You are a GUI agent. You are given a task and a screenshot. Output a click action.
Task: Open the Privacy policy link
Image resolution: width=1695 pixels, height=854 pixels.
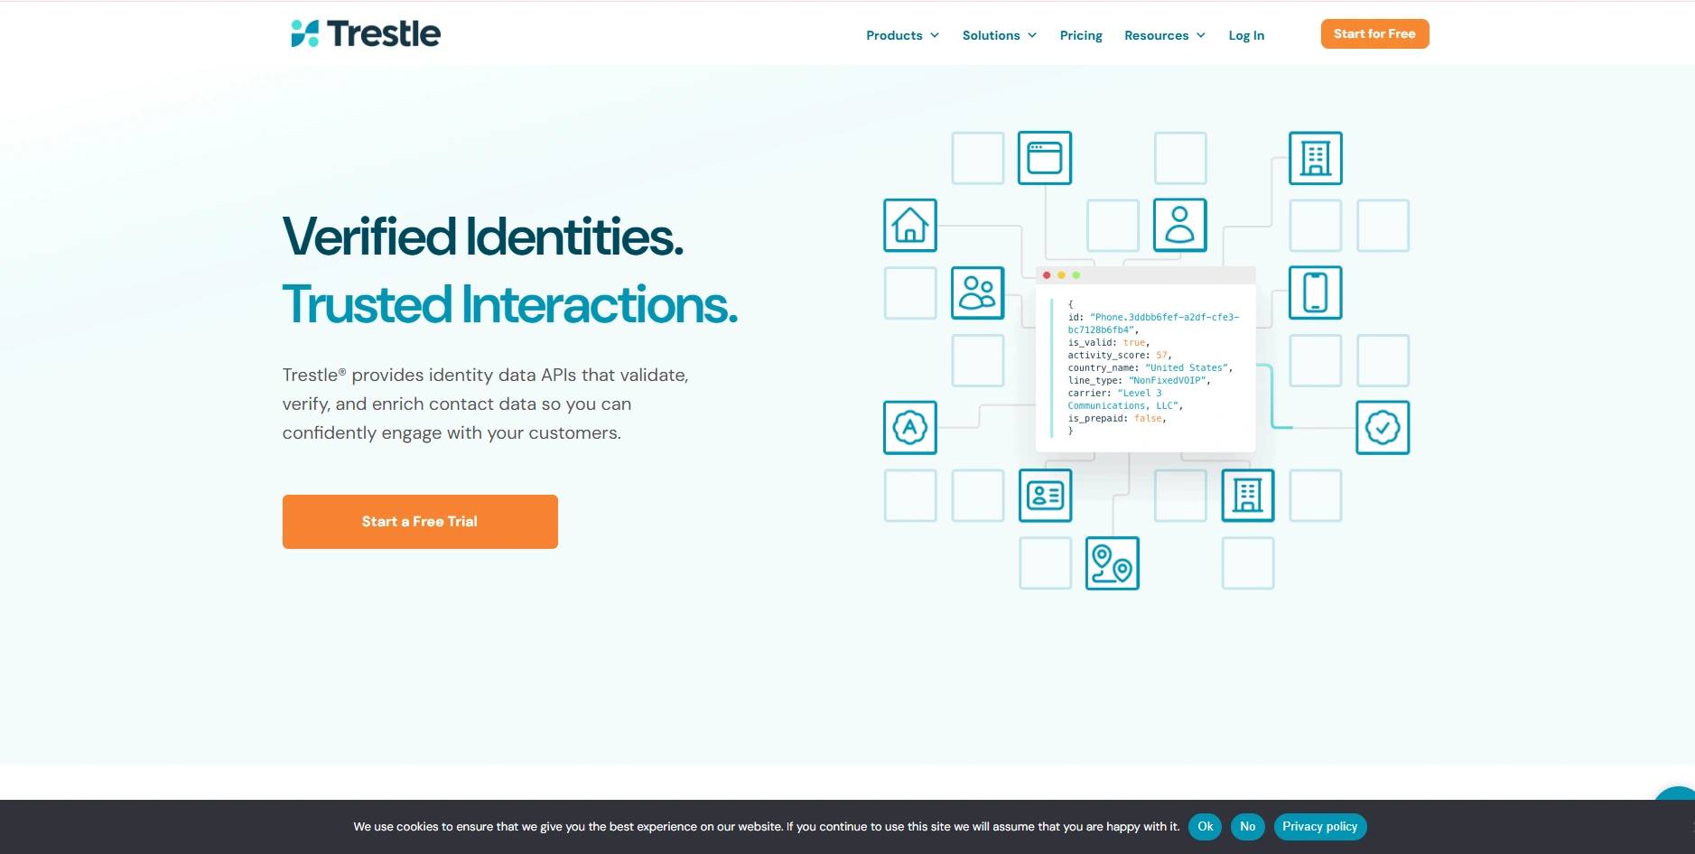[1319, 827]
